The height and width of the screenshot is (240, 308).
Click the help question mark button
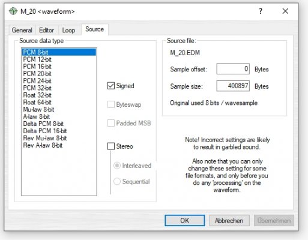click(x=261, y=11)
